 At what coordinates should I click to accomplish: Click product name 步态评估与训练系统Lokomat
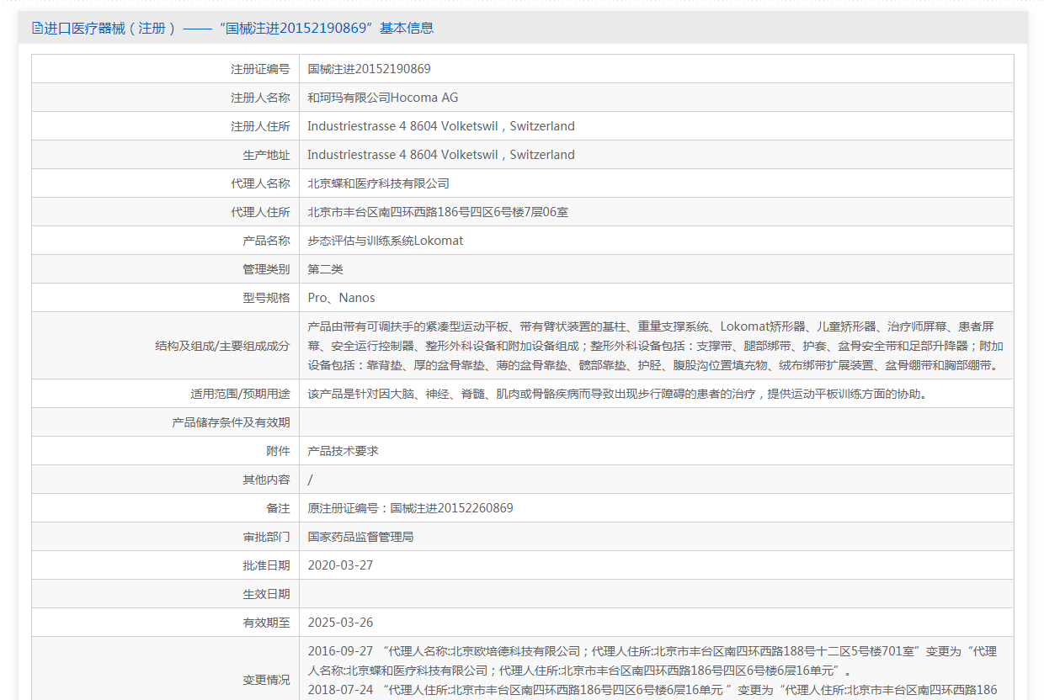tap(385, 241)
